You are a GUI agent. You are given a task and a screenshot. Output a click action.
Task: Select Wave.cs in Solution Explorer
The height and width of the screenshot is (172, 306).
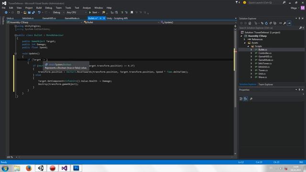[x=262, y=77]
